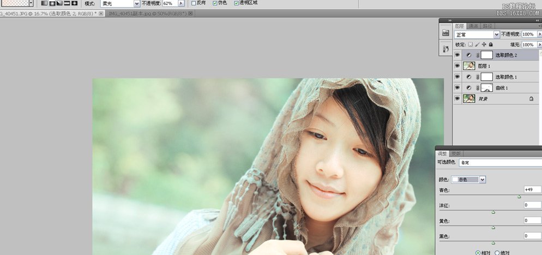
Task: Click the 洋红 slider handle
Action: (493, 212)
